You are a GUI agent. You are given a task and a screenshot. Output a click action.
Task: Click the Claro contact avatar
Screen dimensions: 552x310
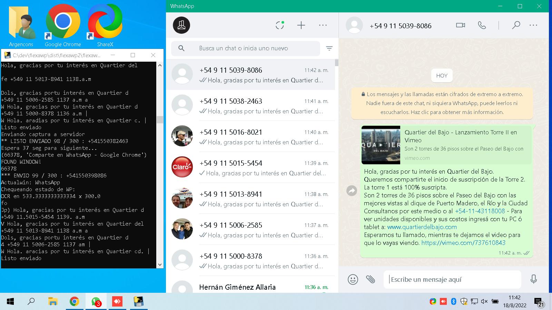coord(182,167)
